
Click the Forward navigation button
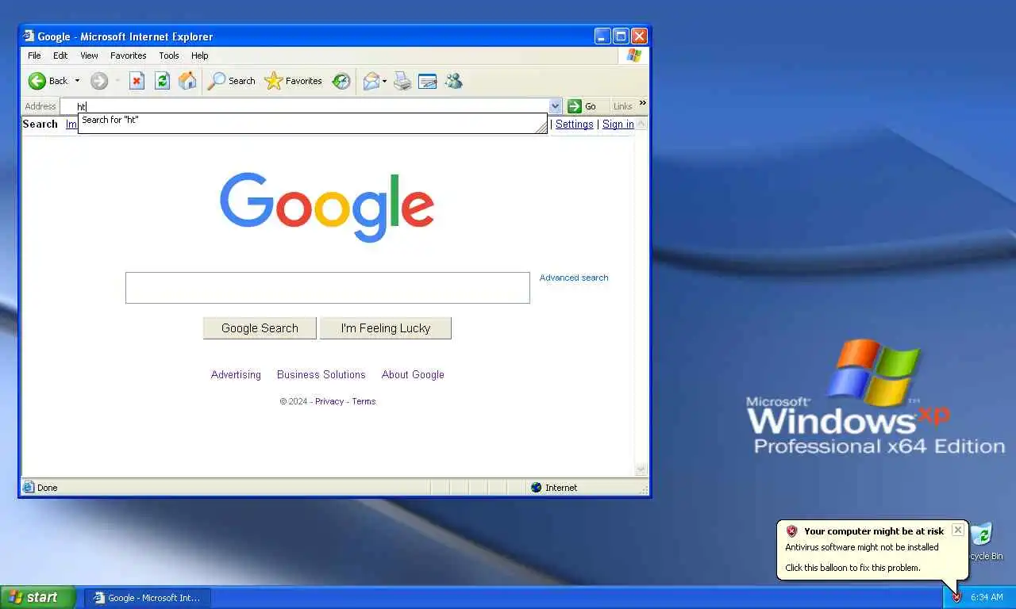click(99, 81)
